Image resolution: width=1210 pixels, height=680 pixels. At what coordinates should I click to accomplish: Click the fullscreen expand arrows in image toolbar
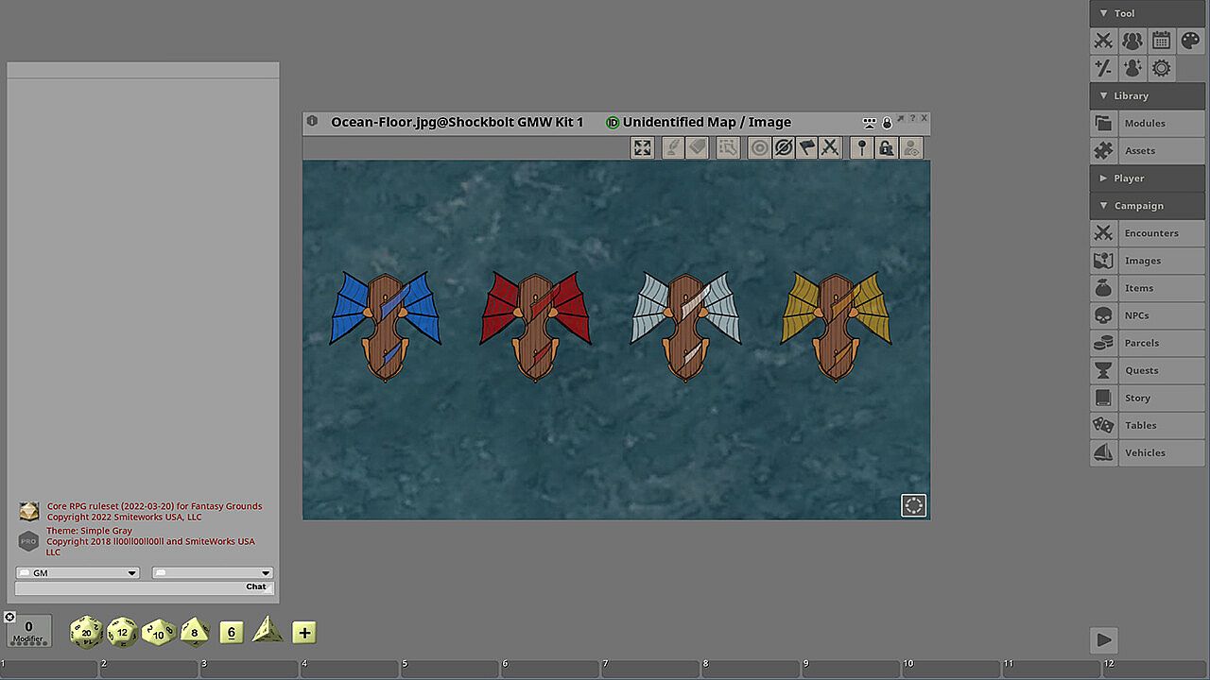(643, 147)
